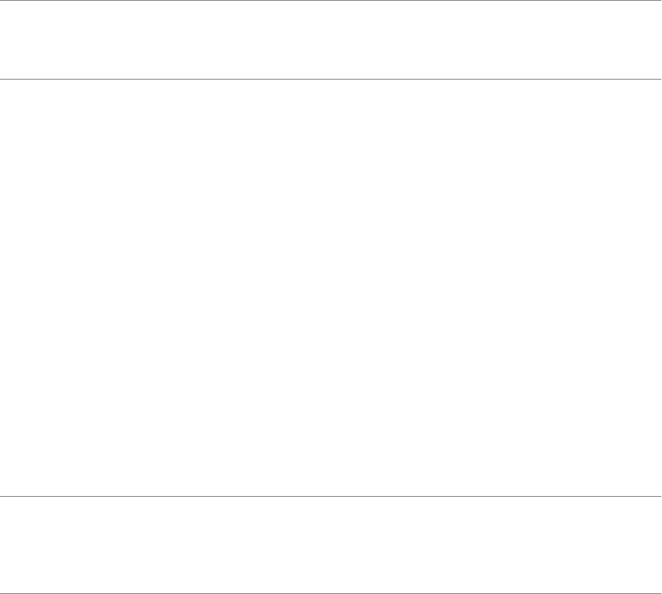Click the empty bottom footer band
The height and width of the screenshot is (594, 662).
331,544
